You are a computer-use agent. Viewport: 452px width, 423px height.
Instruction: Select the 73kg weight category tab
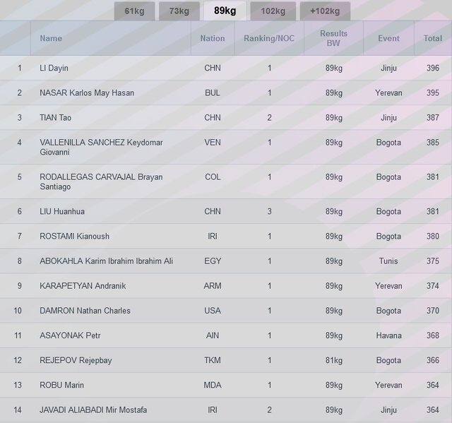pos(179,11)
